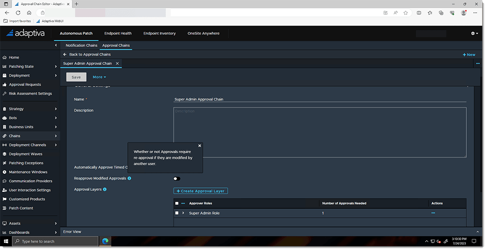Click the Dashboards chart icon
The height and width of the screenshot is (250, 486).
(x=4, y=232)
